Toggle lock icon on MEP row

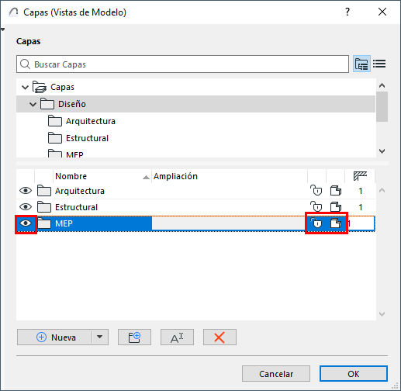[x=316, y=223]
